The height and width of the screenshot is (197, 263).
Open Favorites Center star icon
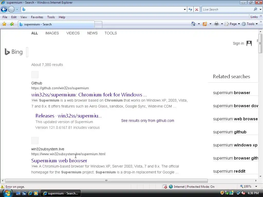(4, 24)
